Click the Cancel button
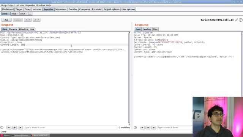Viewport: 243px width, 137px height. 18,20
